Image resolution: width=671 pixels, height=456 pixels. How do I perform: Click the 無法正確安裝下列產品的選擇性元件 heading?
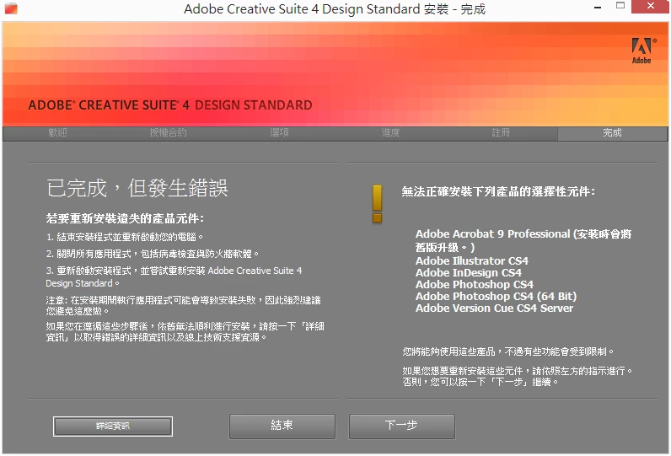point(498,191)
